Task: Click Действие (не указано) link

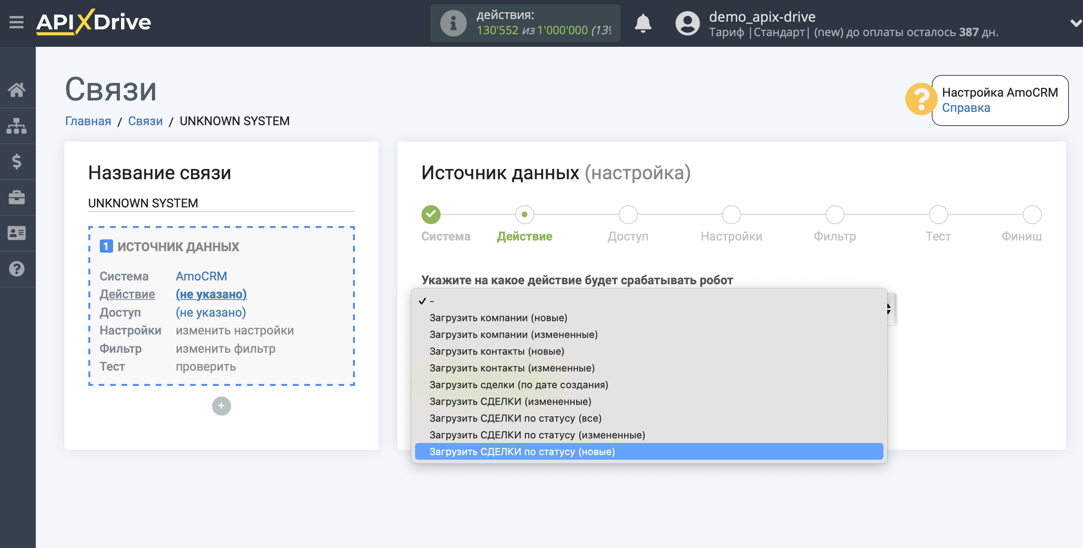Action: [211, 294]
